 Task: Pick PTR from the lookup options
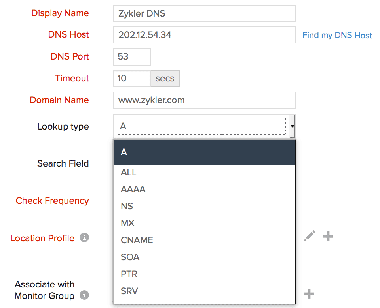point(128,274)
